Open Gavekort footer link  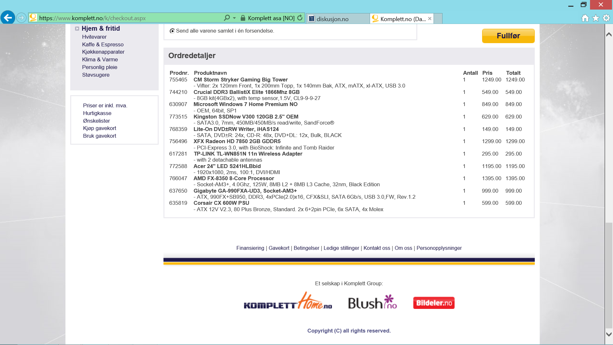click(279, 248)
